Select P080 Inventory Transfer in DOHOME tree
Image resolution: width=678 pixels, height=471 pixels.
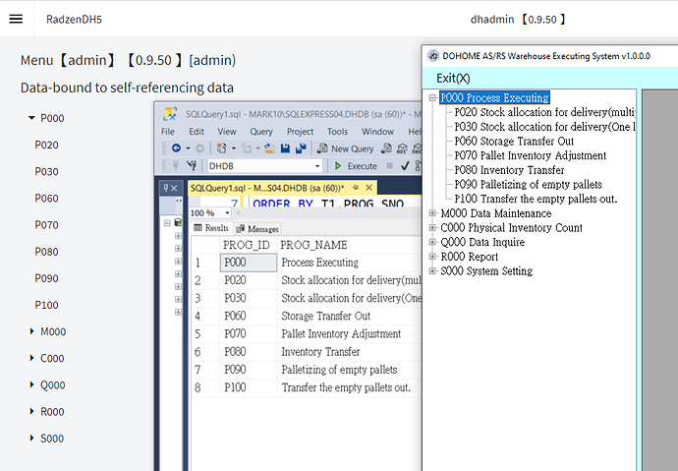[509, 170]
